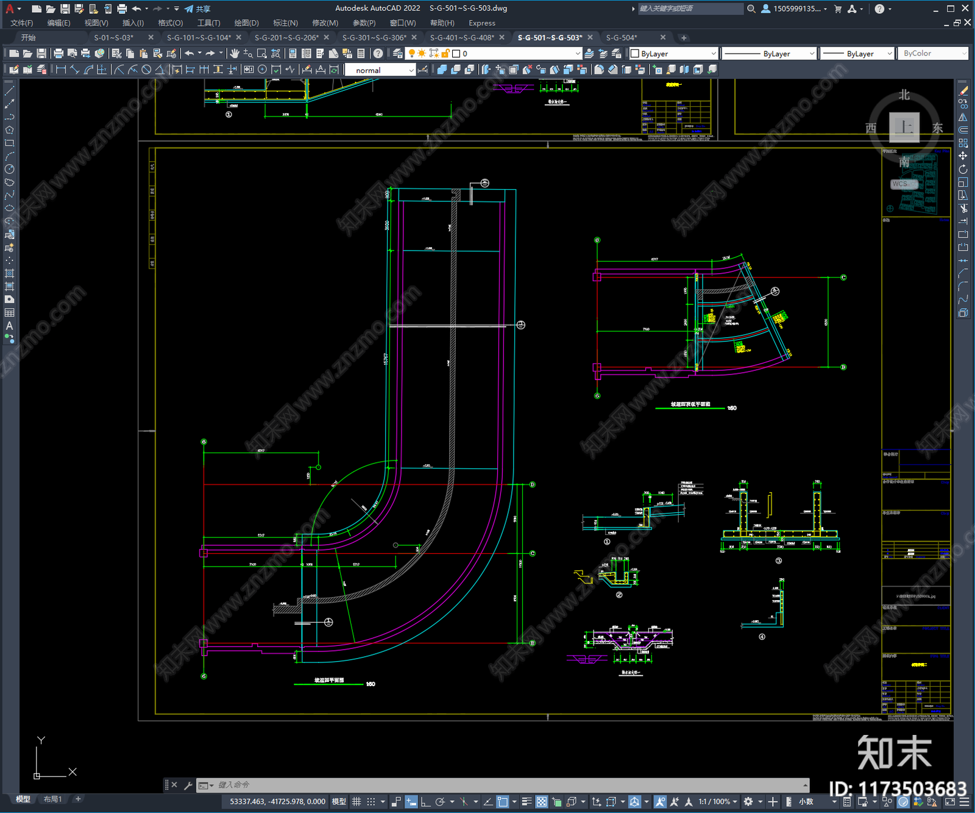The width and height of the screenshot is (975, 813).
Task: Select the Hatch tool in left toolbar
Action: tap(9, 274)
